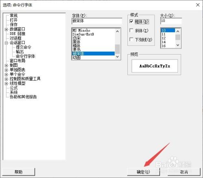
Task: Select 公式 in the options tree
Action: click(13, 88)
